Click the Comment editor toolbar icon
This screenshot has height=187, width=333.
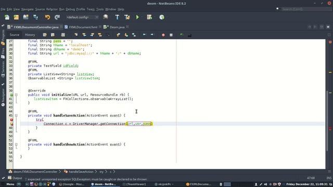[x=182, y=35]
